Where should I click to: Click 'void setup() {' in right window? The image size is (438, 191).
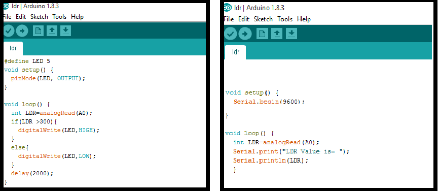252,92
